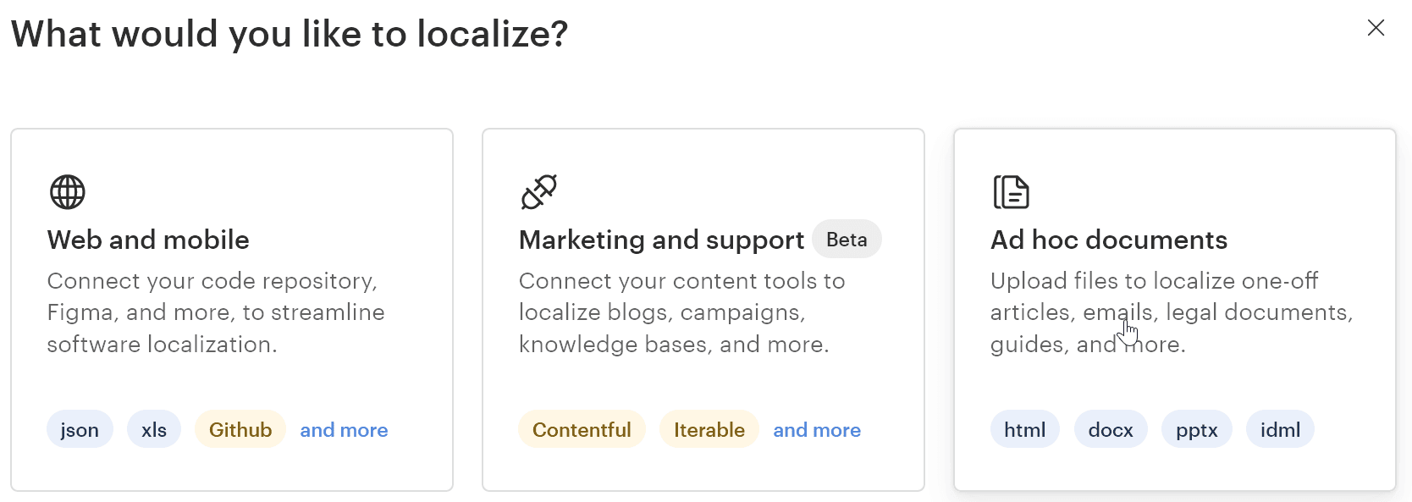Select the pptx format tag

(x=1197, y=430)
